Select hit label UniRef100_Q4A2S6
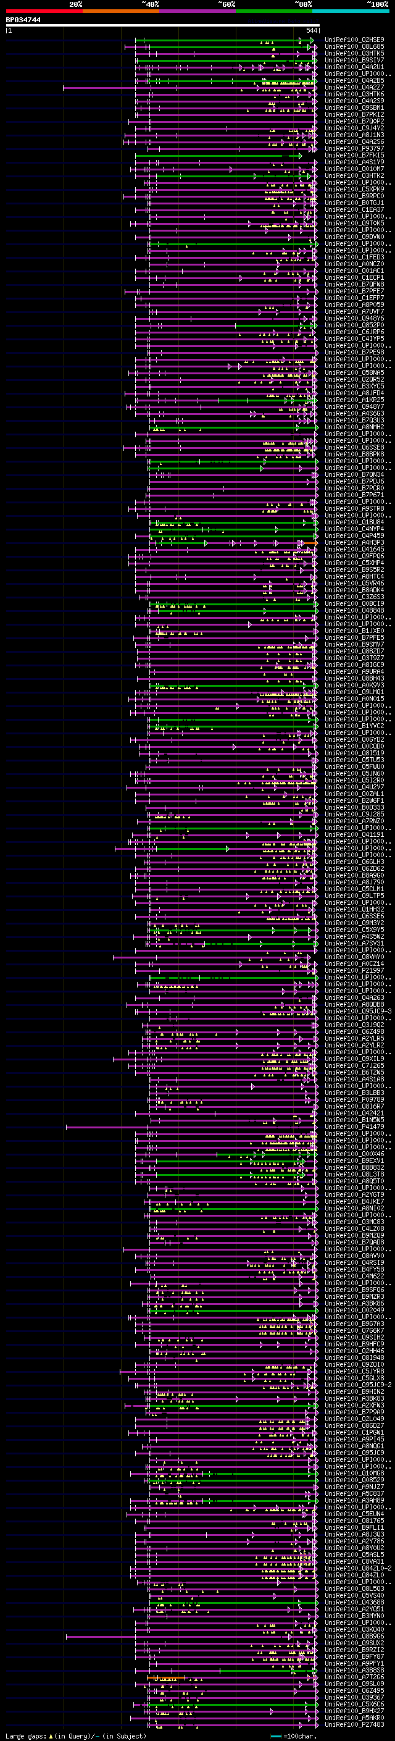 pos(354,142)
